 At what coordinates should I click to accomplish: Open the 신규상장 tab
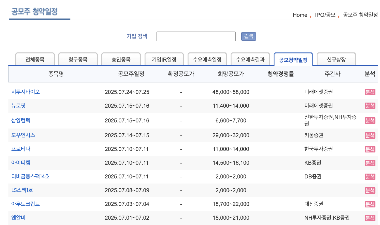click(336, 59)
